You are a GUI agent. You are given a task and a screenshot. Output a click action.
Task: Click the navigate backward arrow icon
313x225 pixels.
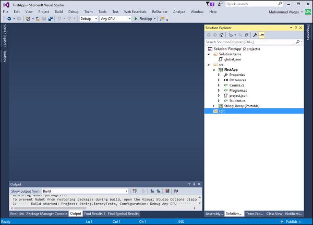9,19
